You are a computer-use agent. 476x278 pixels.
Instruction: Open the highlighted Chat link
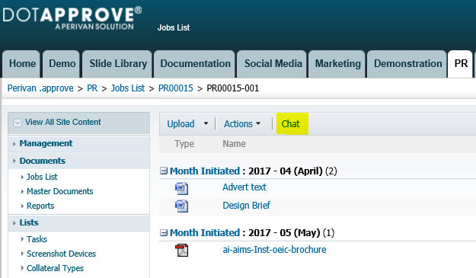point(290,124)
